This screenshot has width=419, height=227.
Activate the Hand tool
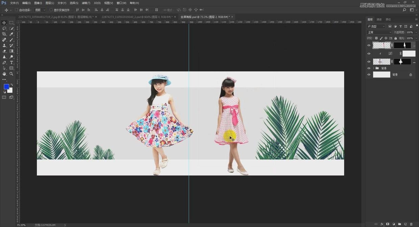(x=4, y=74)
